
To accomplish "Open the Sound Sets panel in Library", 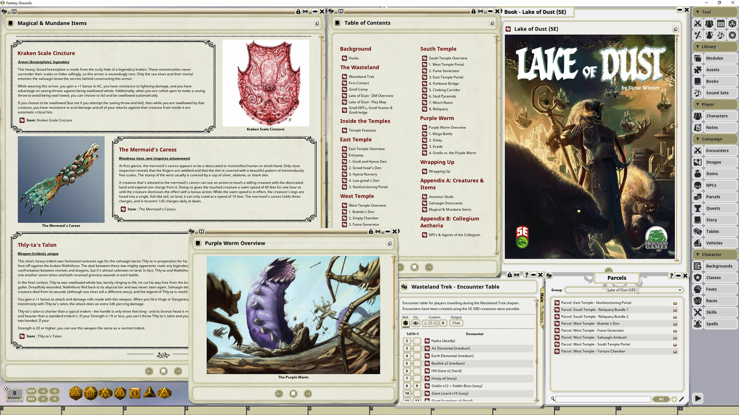I will pos(718,93).
